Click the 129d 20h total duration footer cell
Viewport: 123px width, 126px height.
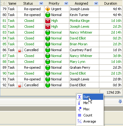click(111, 92)
